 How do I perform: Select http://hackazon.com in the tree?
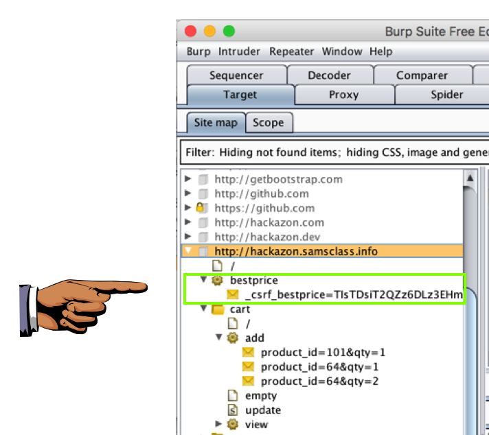point(269,222)
